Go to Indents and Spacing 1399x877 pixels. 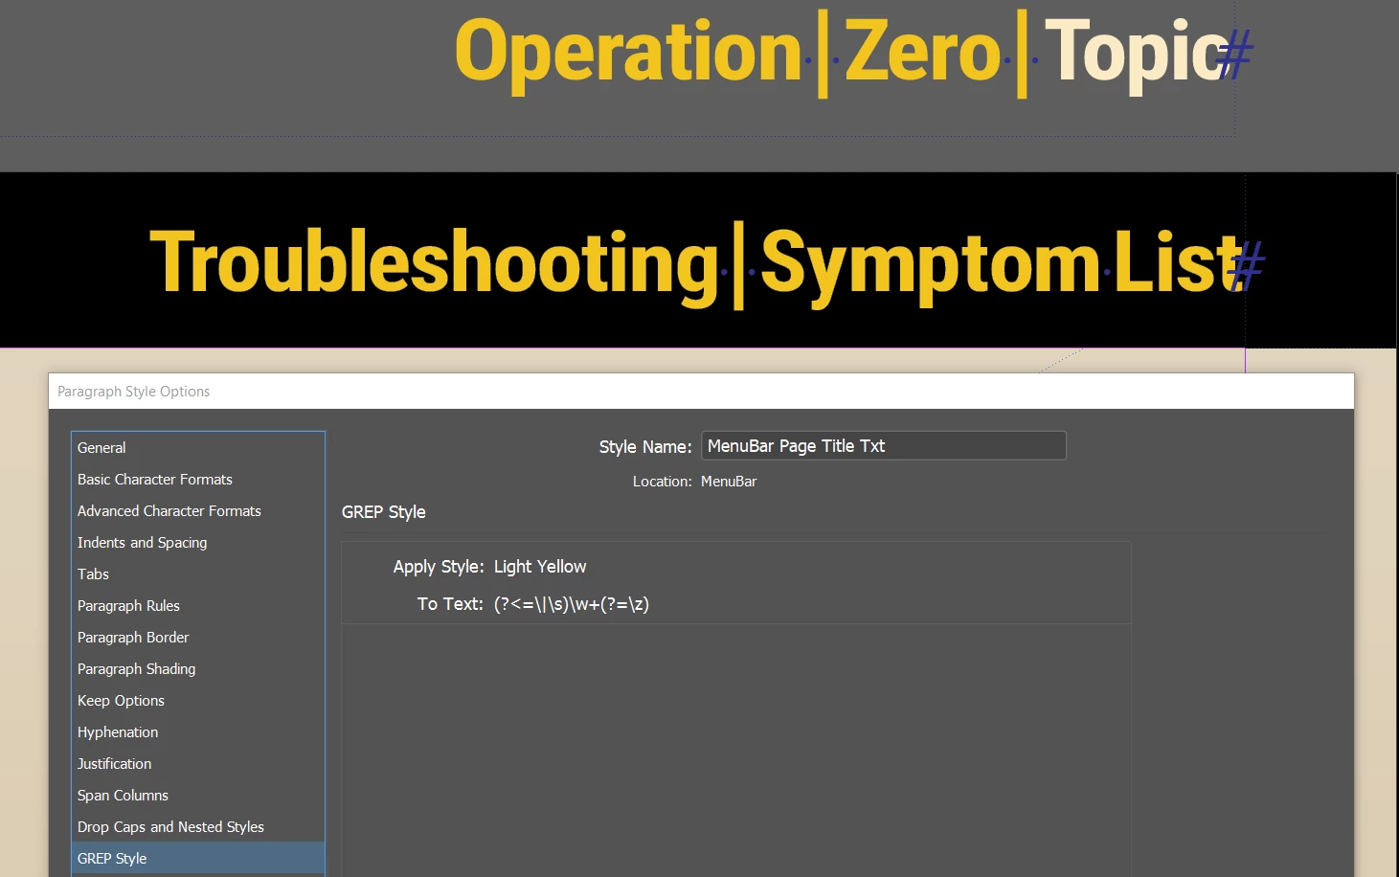pyautogui.click(x=197, y=543)
